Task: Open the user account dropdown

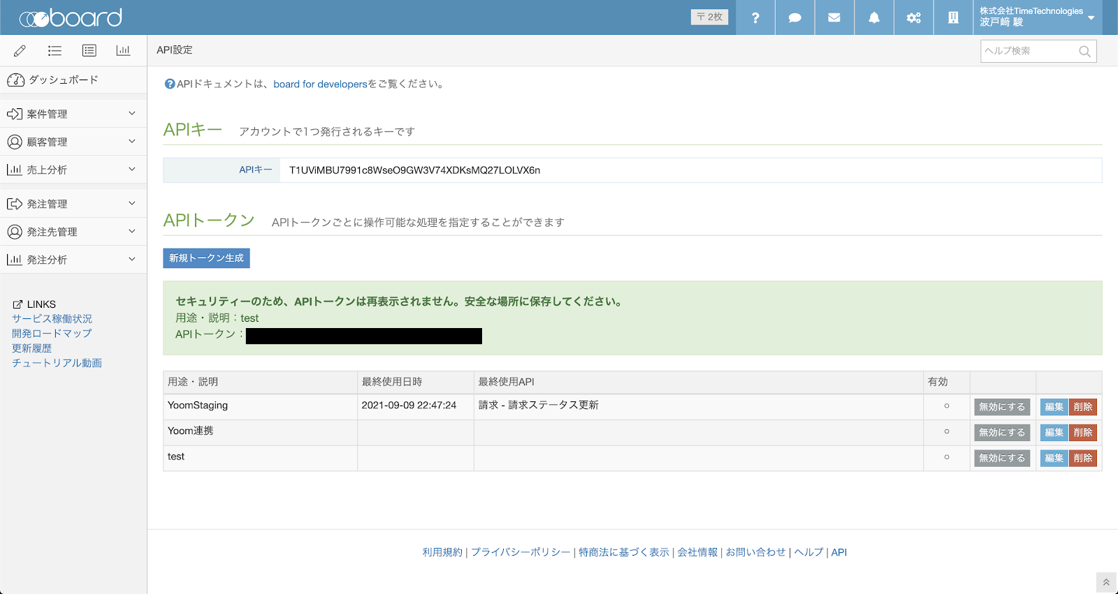Action: click(1037, 17)
